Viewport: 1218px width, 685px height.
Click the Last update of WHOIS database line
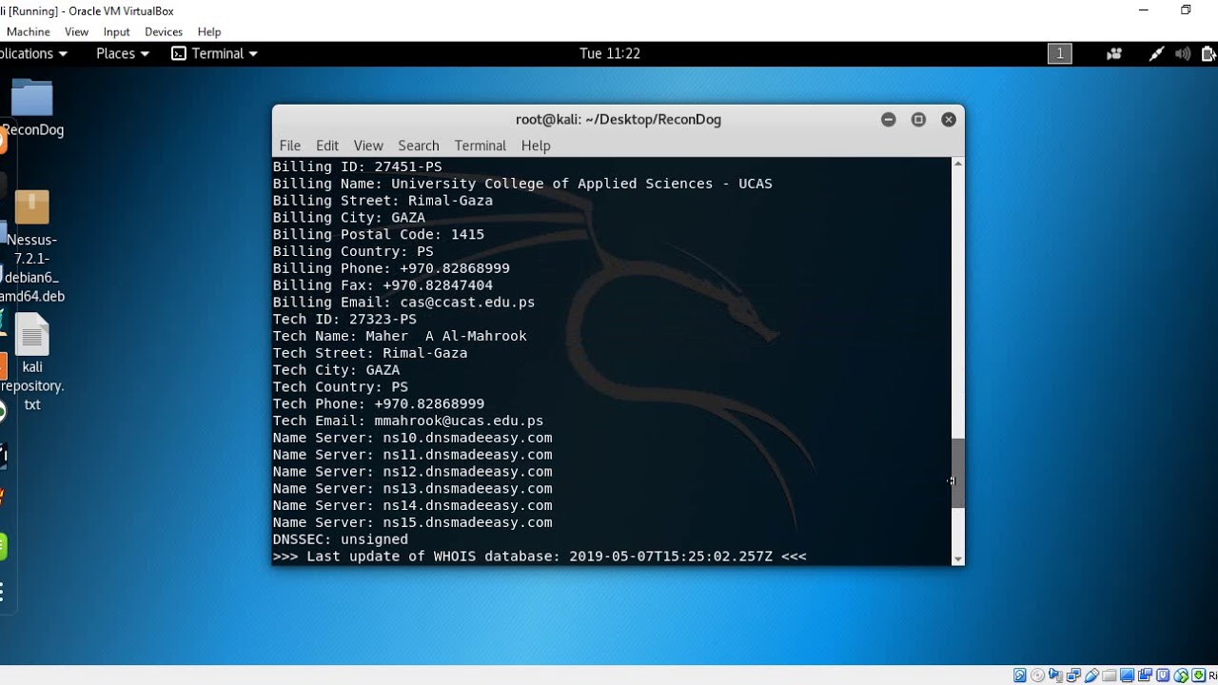pyautogui.click(x=540, y=557)
